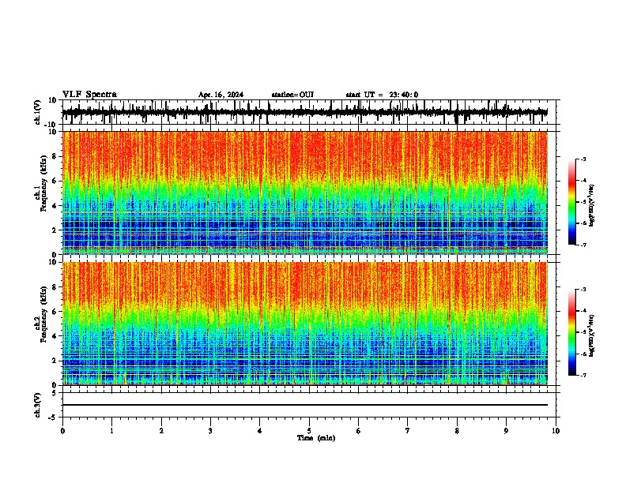Screen dimensions: 626x483
Task: Click the 'station=OUJ' label
Action: [292, 95]
